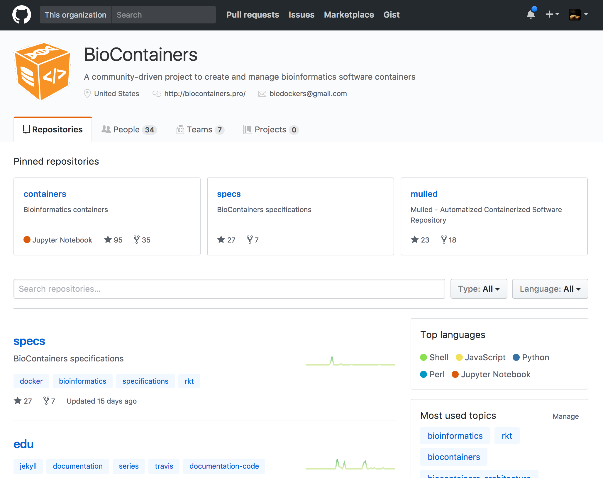Screen dimensions: 603x478
Task: Select the documentation-code topic tag
Action: pos(224,466)
